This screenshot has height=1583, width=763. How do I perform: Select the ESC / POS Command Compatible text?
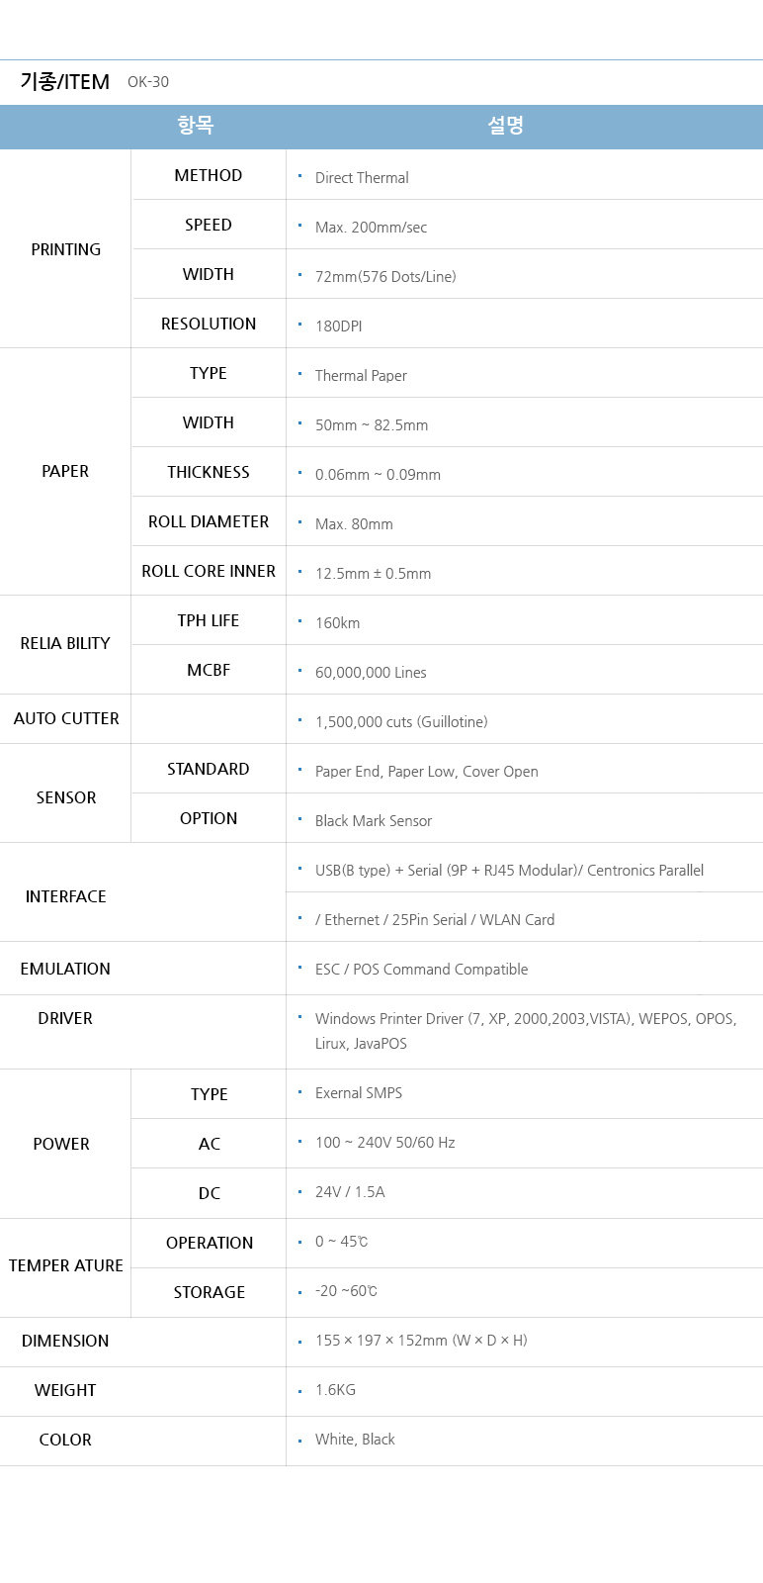(x=421, y=970)
